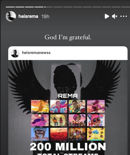This screenshot has width=130, height=155.
Task: Open the heisremanewss account avatar
Action: pyautogui.click(x=15, y=53)
